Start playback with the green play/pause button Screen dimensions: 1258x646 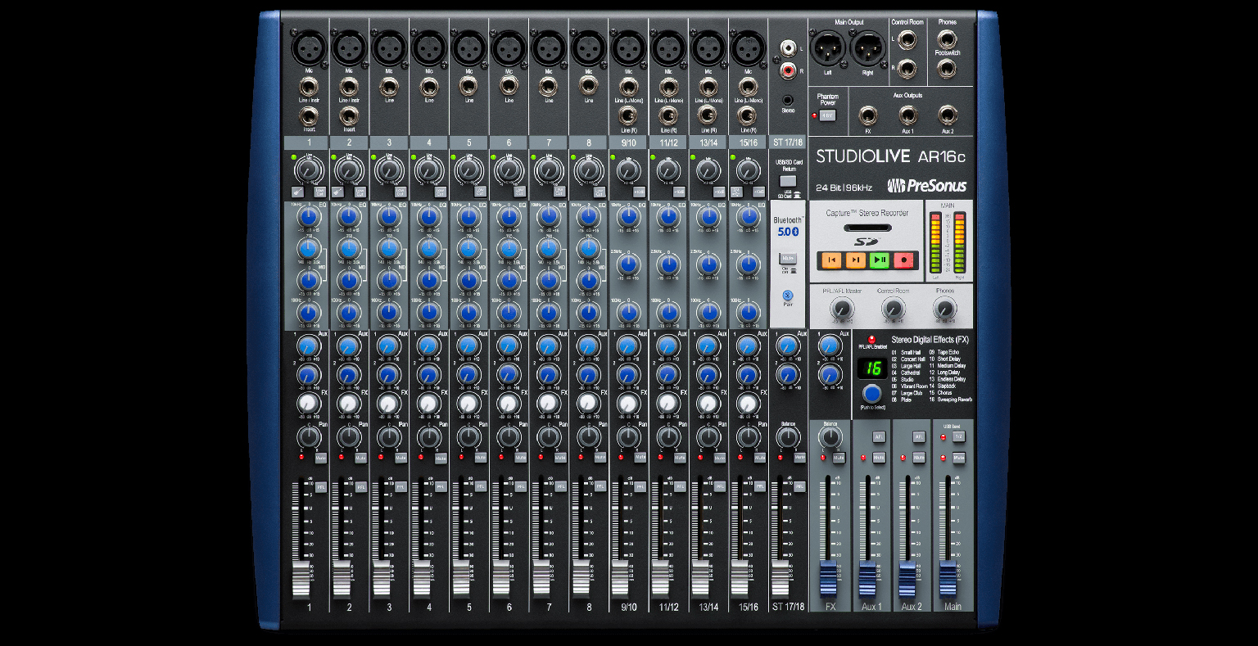(x=880, y=260)
